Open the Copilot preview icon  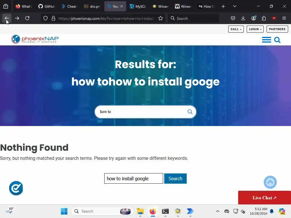(282, 211)
